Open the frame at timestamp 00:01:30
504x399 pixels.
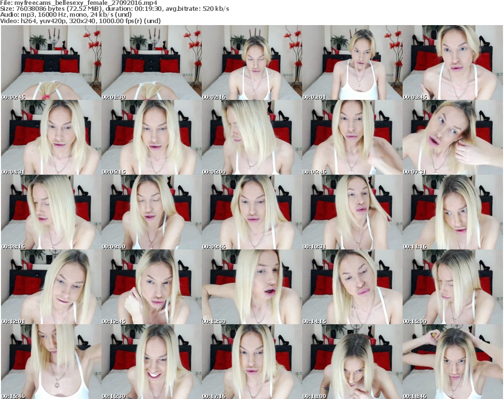coord(152,62)
